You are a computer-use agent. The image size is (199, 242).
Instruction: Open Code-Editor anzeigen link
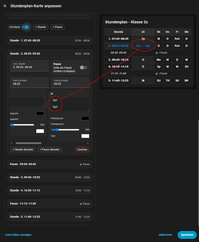tap(18, 235)
